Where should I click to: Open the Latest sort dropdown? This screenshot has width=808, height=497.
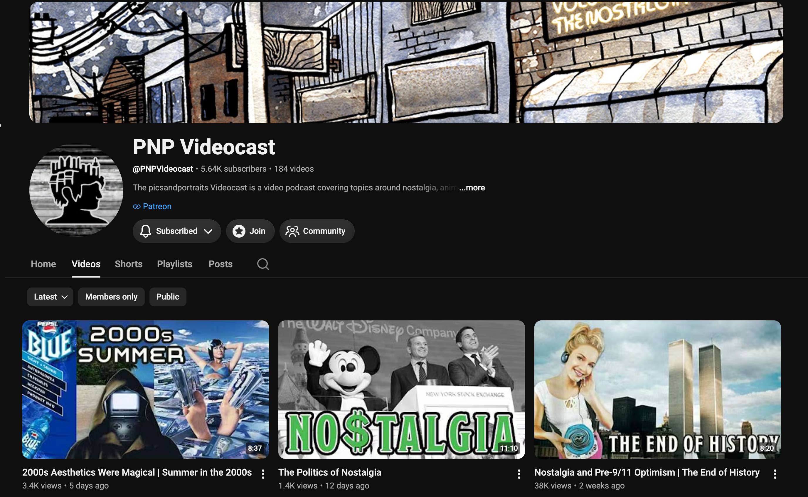pos(50,297)
